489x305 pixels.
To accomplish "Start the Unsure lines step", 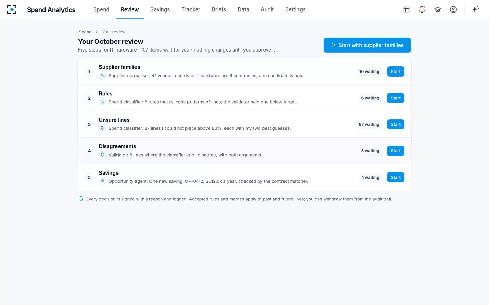I will pyautogui.click(x=396, y=124).
